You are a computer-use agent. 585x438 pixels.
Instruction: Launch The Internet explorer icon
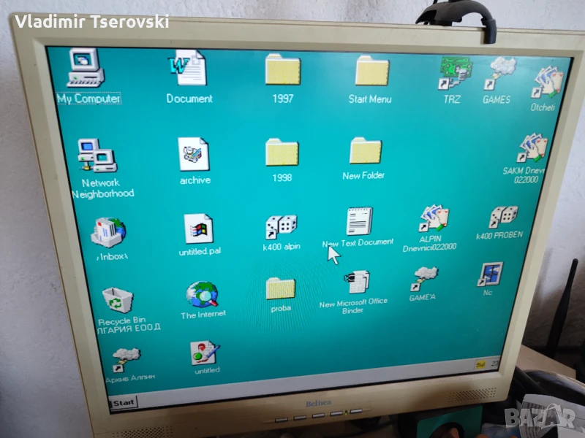click(203, 295)
